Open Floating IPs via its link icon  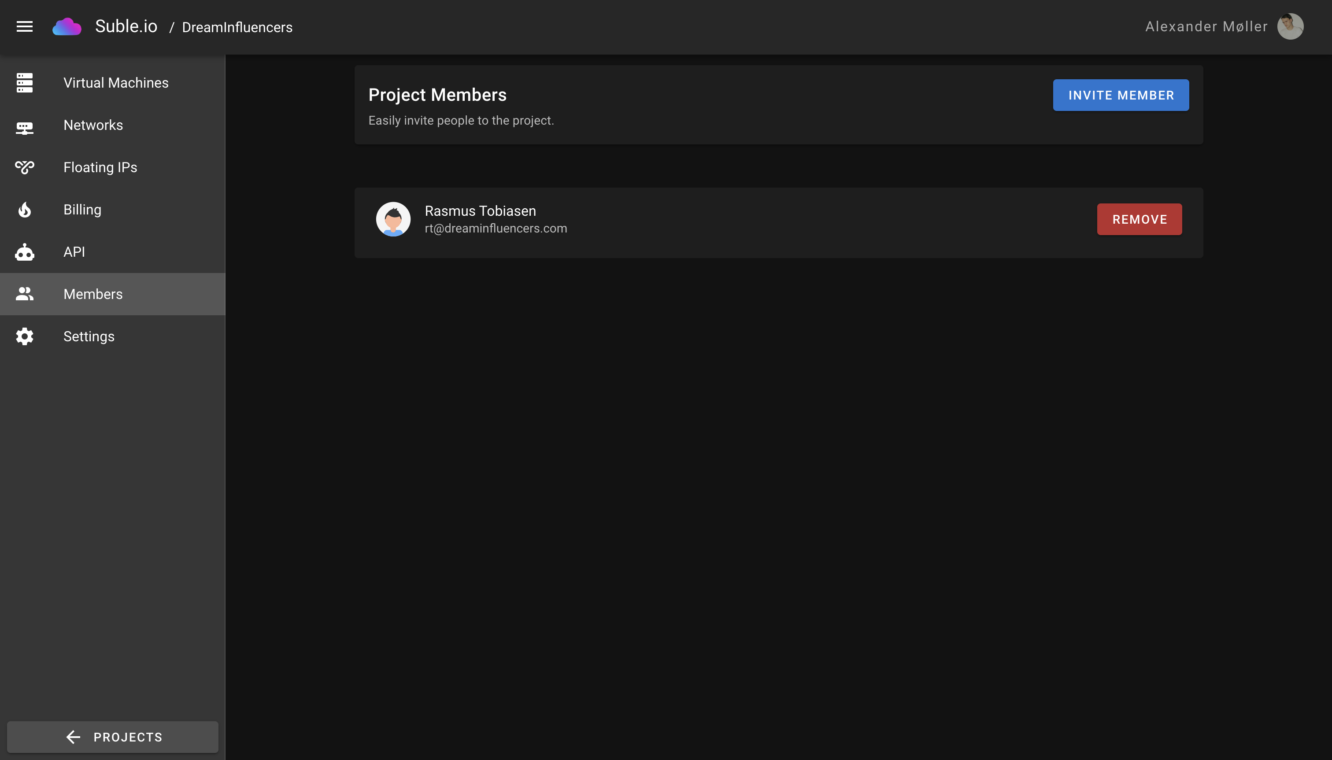click(x=25, y=167)
